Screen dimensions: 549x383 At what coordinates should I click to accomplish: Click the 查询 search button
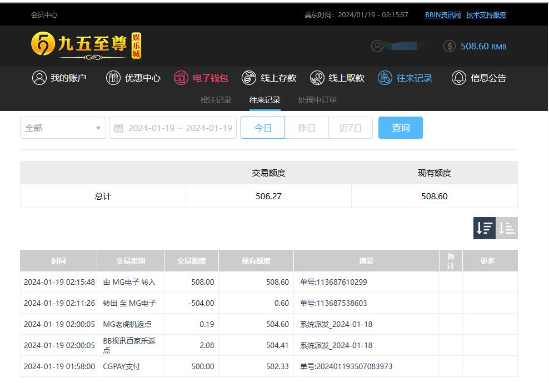point(401,128)
